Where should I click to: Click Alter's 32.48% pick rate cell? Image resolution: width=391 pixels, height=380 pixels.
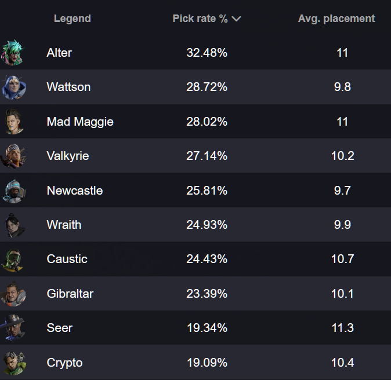[207, 53]
